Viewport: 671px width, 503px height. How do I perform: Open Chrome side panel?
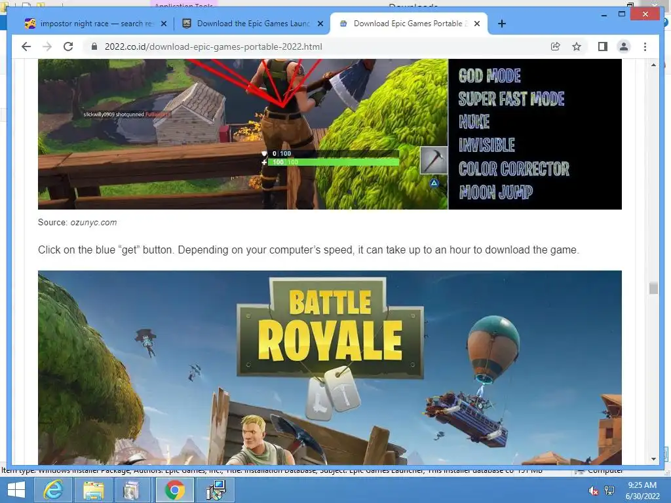click(603, 47)
